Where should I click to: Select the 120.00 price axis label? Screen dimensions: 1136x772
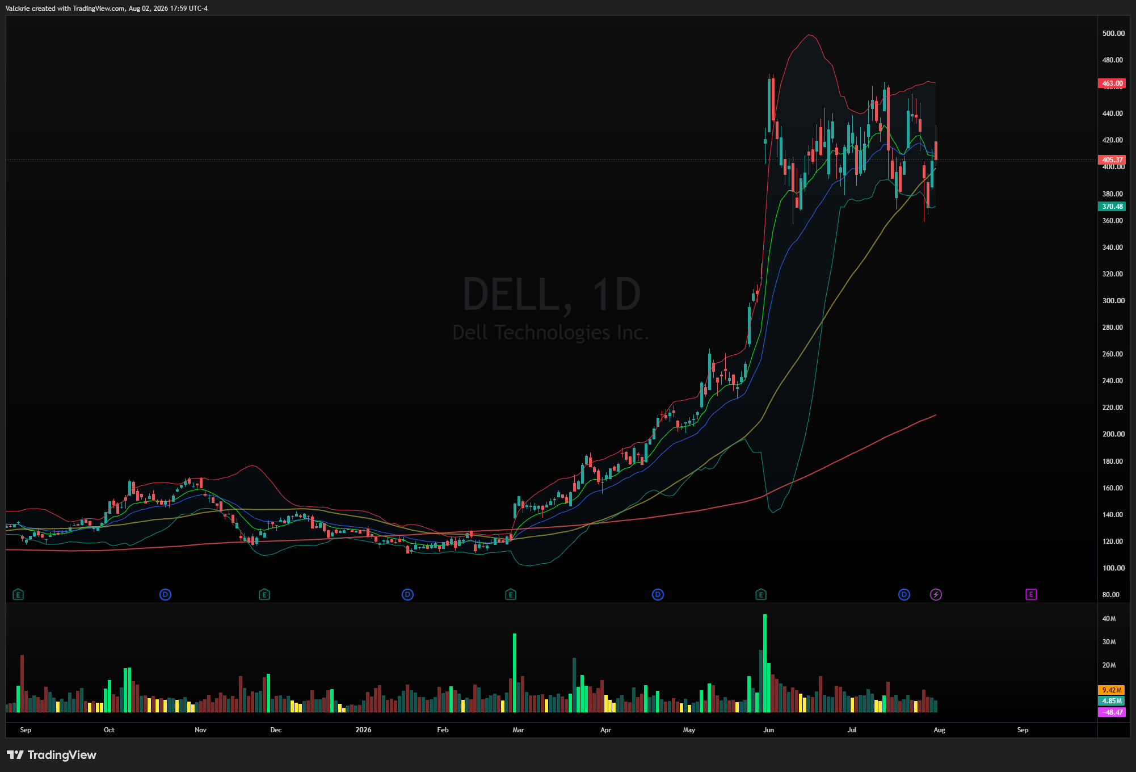coord(1113,542)
